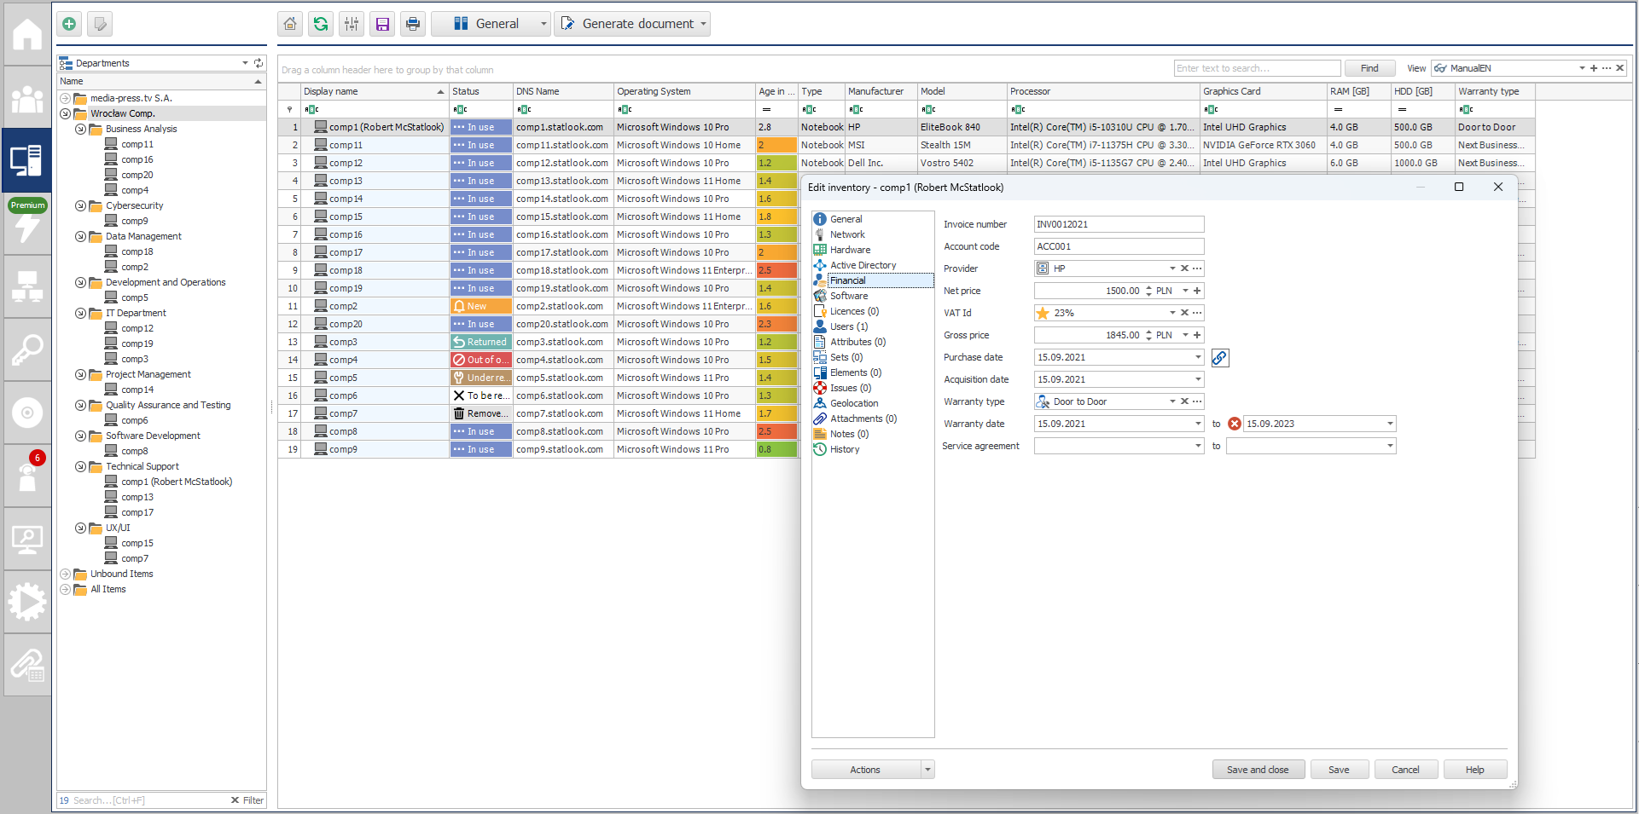Click the Find button
The width and height of the screenshot is (1639, 814).
1369,68
